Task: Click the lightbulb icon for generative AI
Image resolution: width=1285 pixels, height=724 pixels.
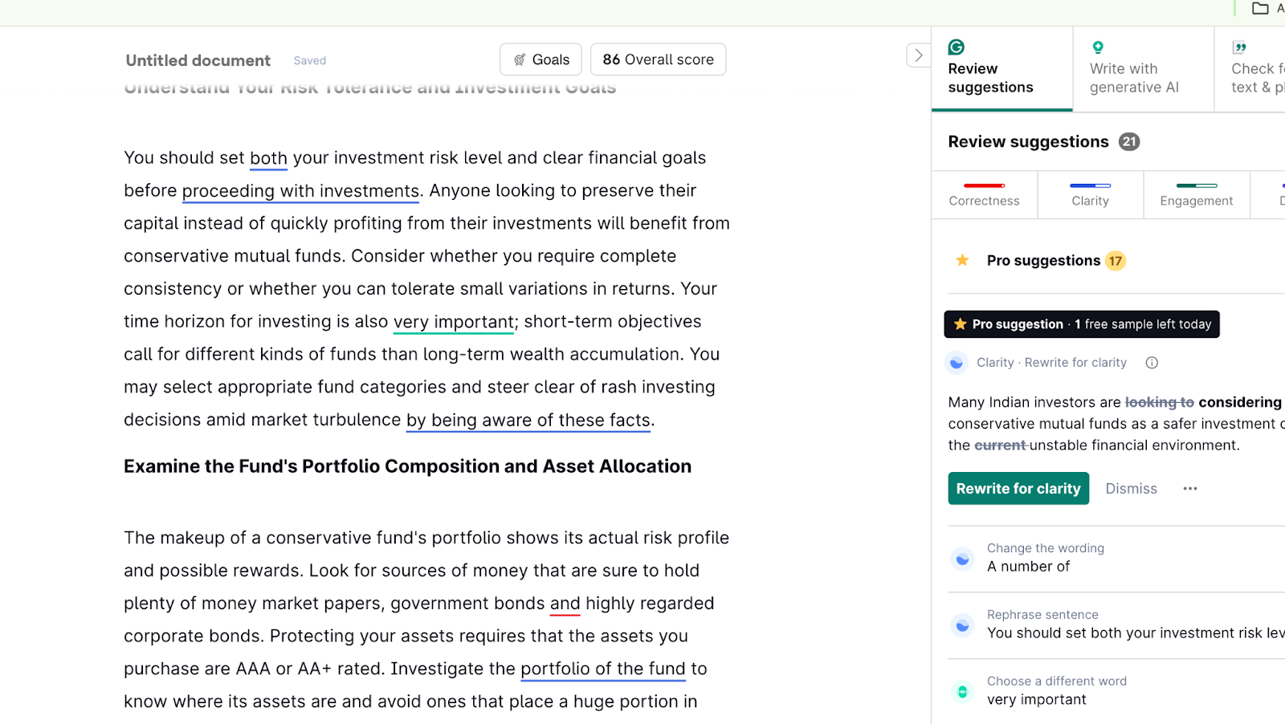Action: tap(1098, 47)
